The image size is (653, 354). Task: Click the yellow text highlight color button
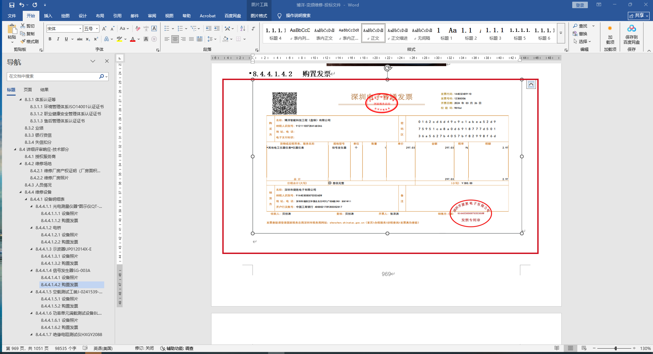click(119, 39)
